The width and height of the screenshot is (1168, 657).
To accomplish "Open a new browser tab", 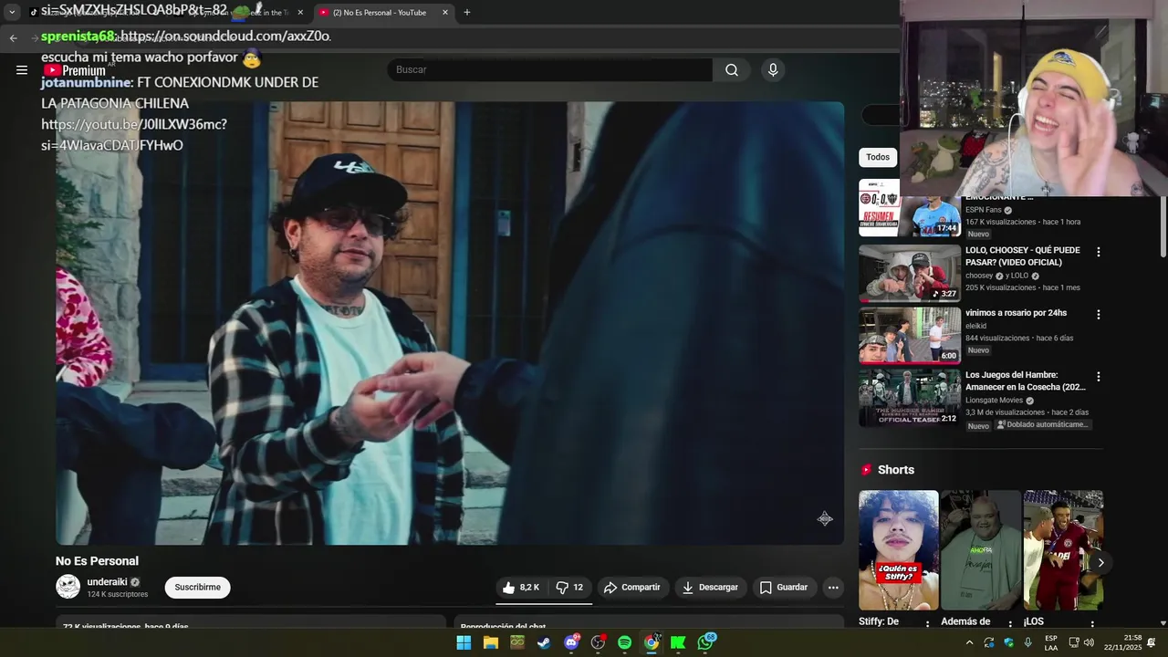I will pyautogui.click(x=467, y=13).
